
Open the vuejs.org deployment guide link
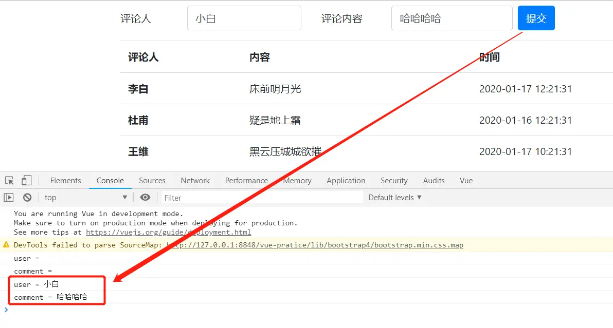tap(169, 232)
